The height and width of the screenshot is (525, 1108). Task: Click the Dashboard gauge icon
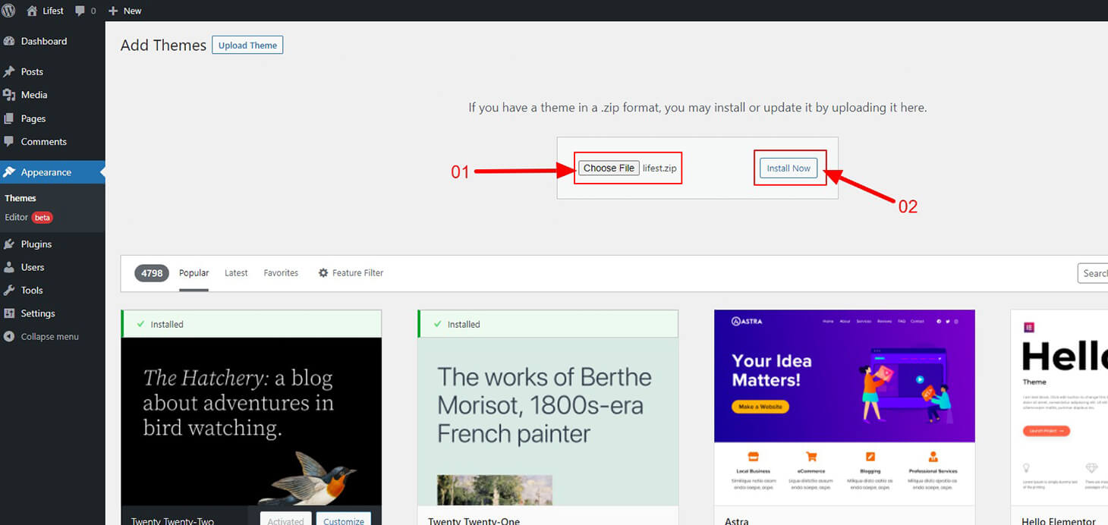[9, 41]
